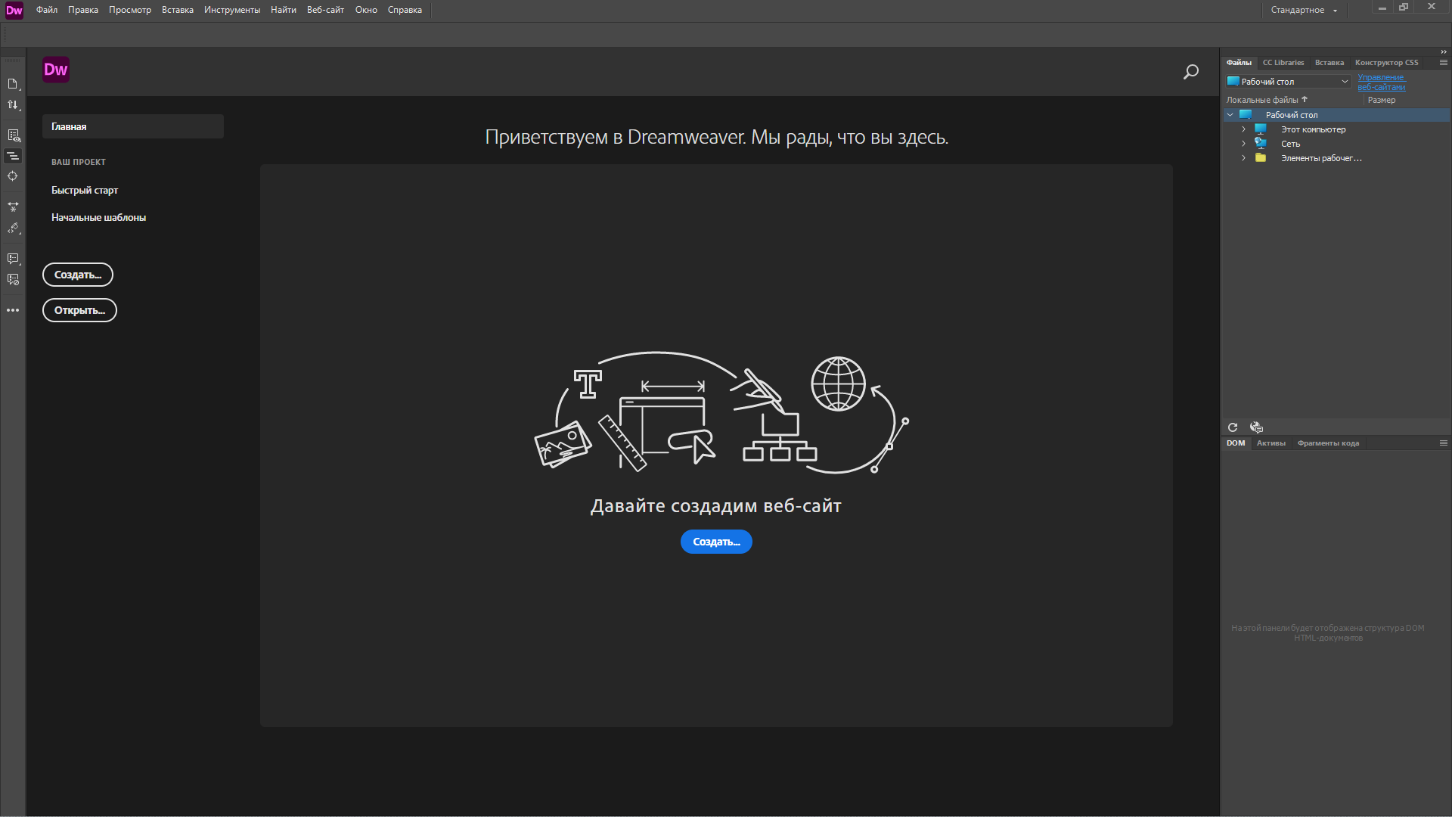Collapse panels with double-arrow icon
Screen dimensions: 1452x817
1443,52
